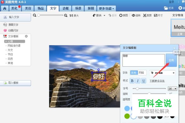Select the 日历 template category
The width and height of the screenshot is (185, 123).
(10, 59)
